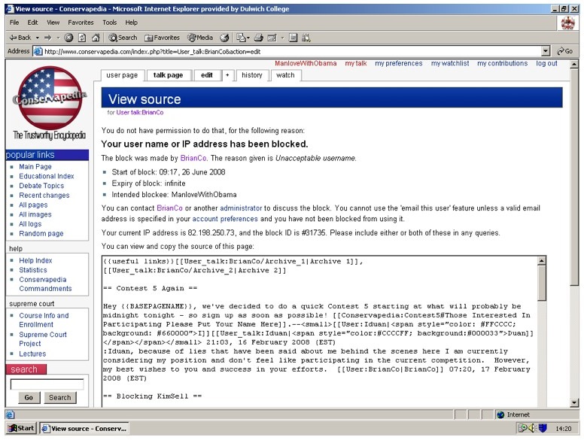The width and height of the screenshot is (584, 440).
Task: Open the Recent changes sidebar link
Action: click(44, 196)
